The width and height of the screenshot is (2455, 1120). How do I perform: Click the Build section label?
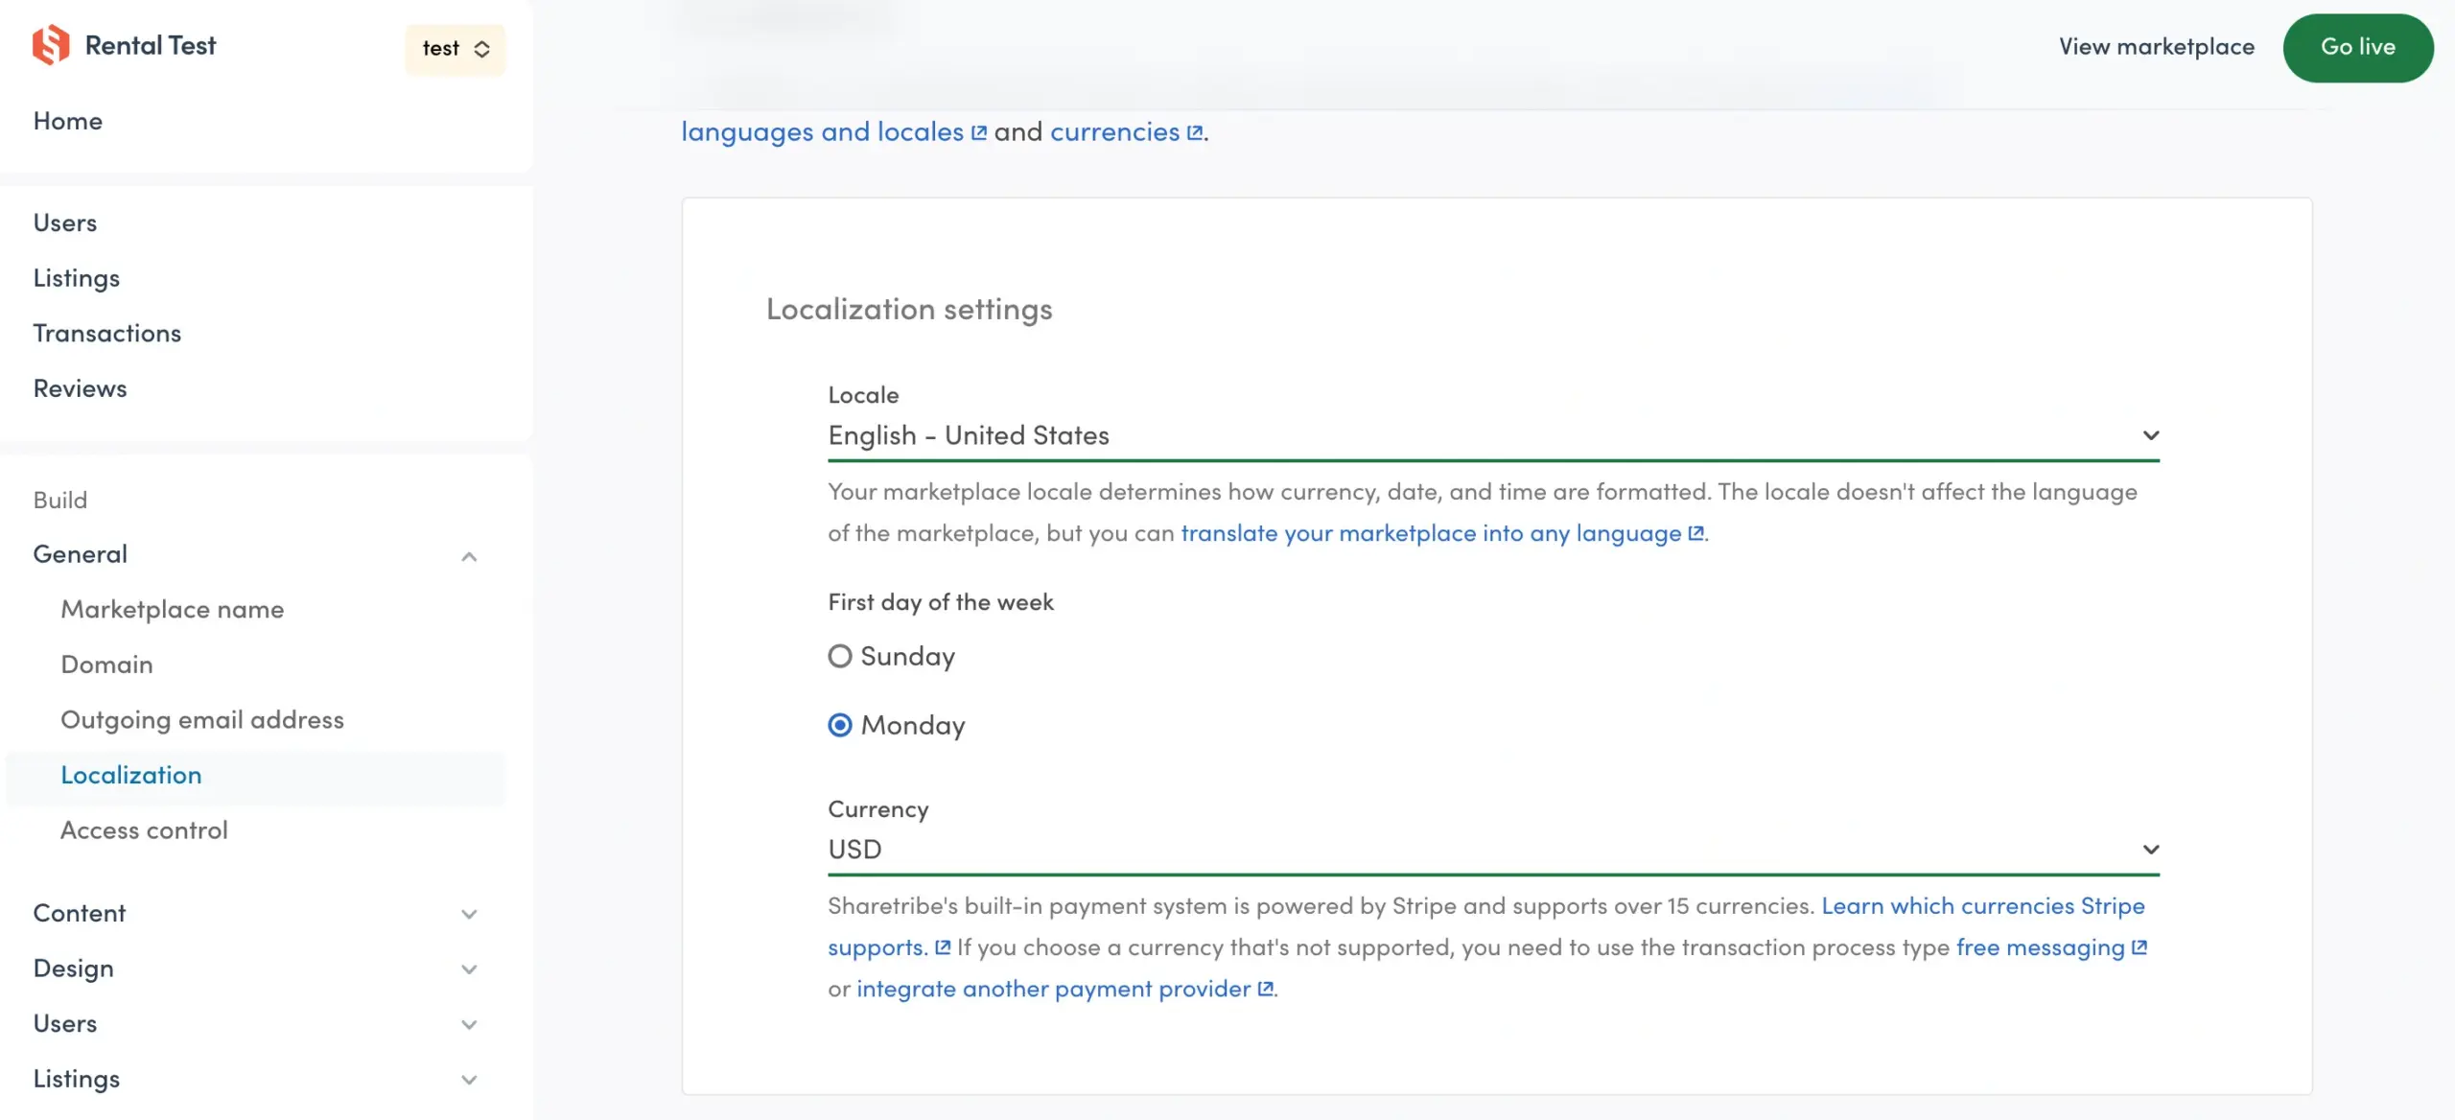click(60, 500)
